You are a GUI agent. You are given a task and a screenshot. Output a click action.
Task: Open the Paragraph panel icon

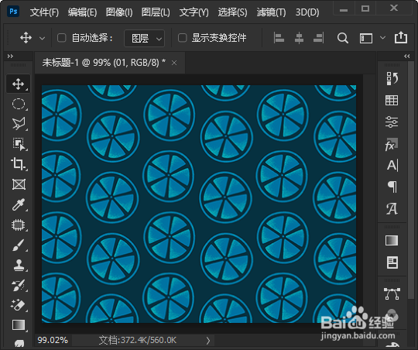392,187
